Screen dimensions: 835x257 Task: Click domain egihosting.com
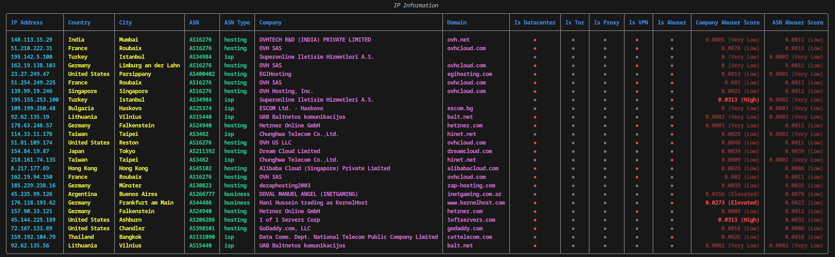(469, 74)
